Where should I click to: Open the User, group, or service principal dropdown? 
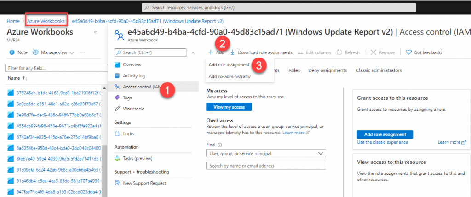266,153
